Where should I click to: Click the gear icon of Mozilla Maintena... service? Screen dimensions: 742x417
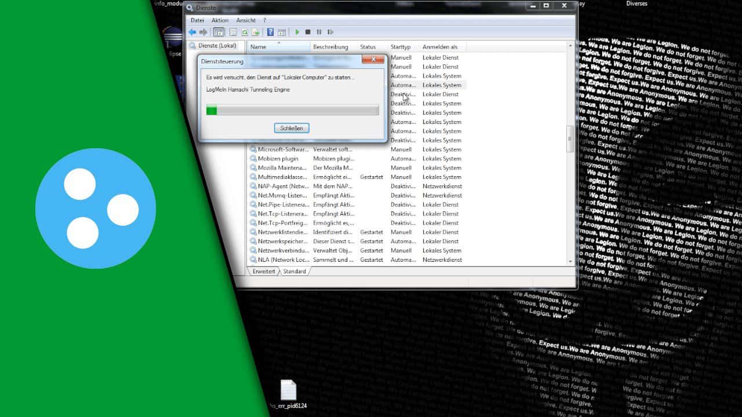[x=253, y=168]
